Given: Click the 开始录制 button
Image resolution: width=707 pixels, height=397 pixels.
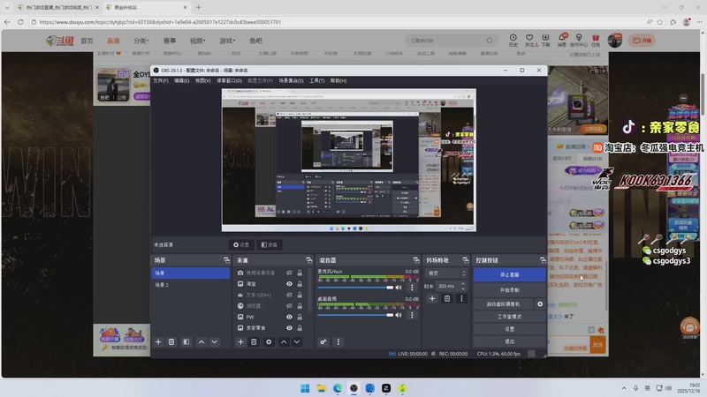Looking at the screenshot, I should coord(509,289).
